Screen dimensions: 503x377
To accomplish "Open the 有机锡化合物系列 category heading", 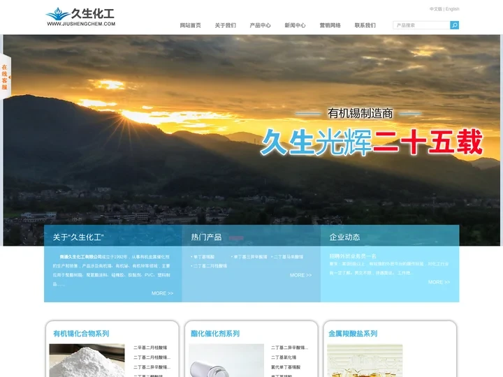I will click(x=81, y=334).
